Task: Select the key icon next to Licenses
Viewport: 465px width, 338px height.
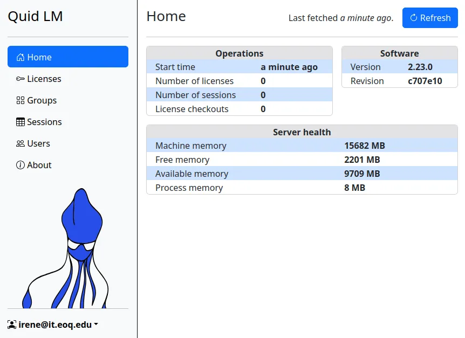Action: click(x=19, y=79)
